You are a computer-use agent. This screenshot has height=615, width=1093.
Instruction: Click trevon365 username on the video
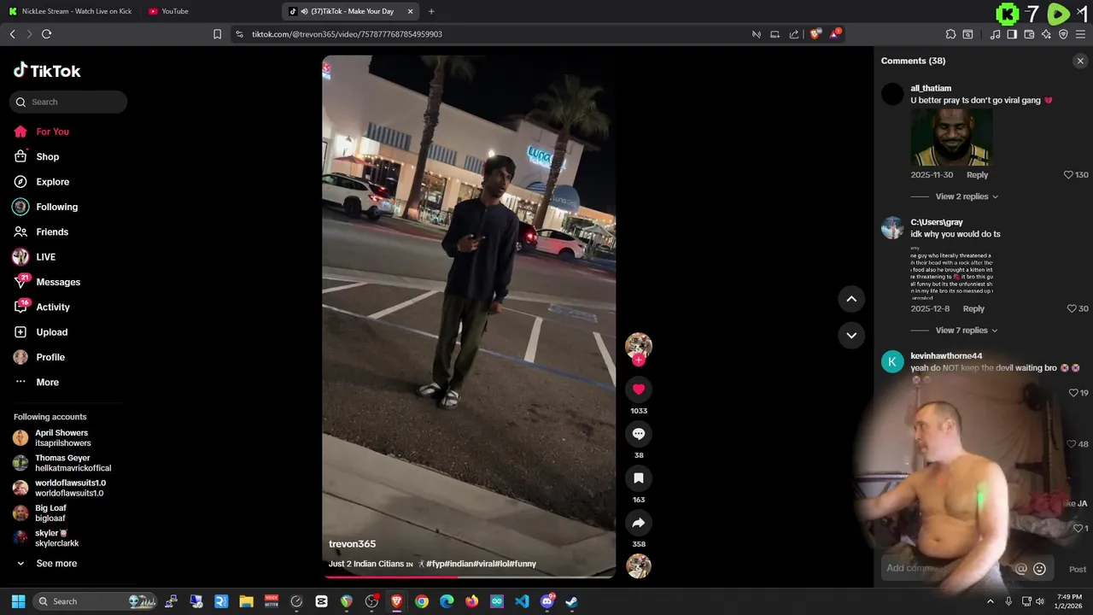click(x=352, y=544)
